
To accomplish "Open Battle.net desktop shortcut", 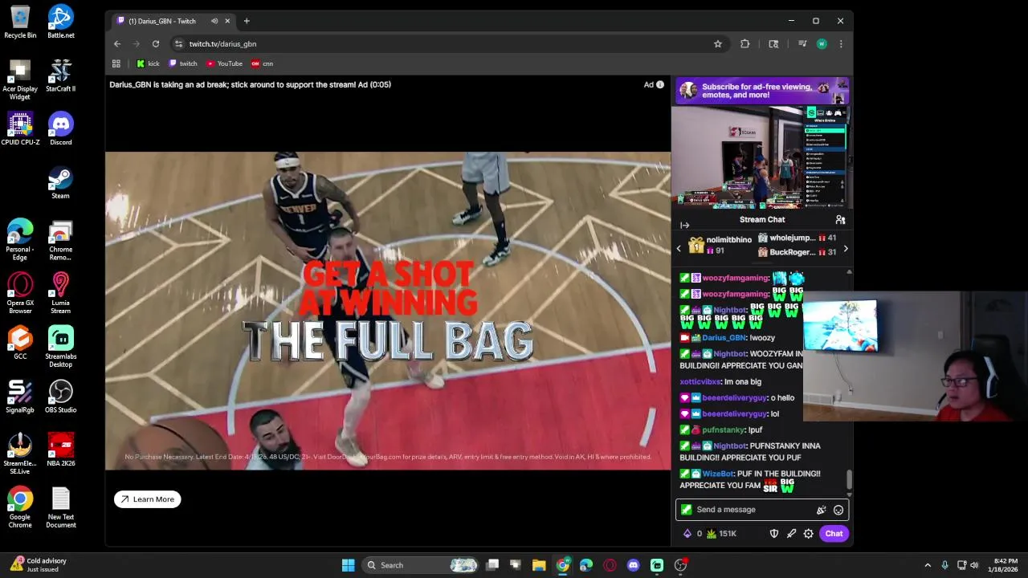I will click(x=60, y=22).
